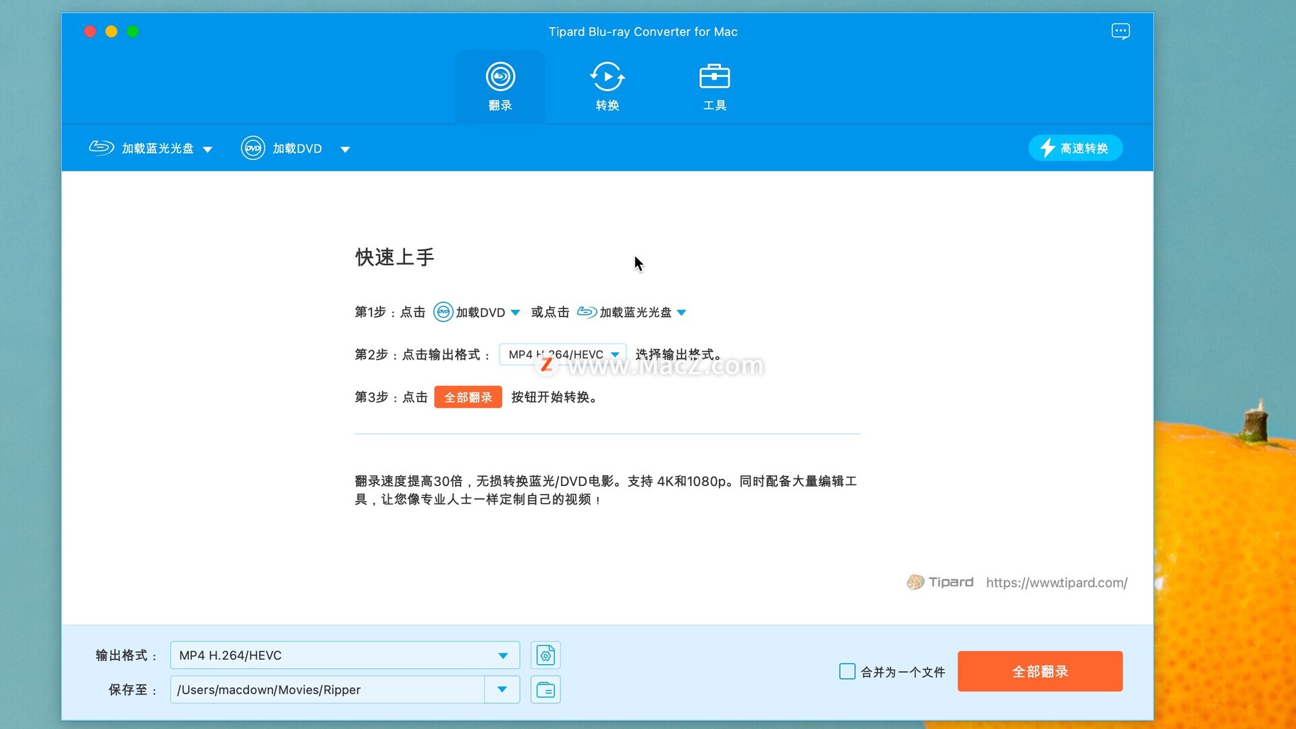
Task: Open the output folder icon
Action: pyautogui.click(x=545, y=690)
